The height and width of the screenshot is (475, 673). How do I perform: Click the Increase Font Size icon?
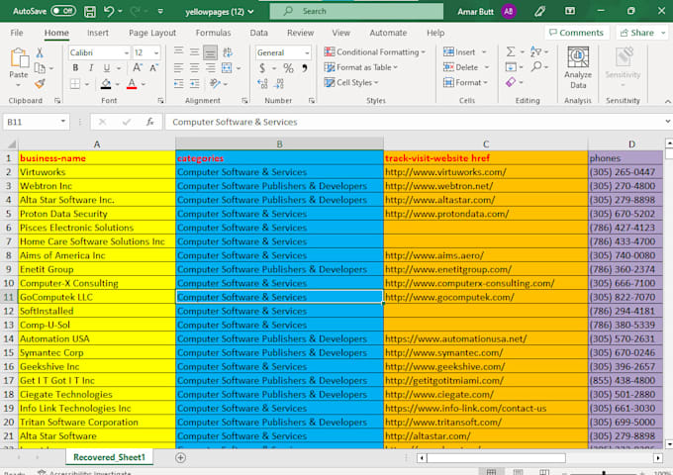pyautogui.click(x=138, y=68)
